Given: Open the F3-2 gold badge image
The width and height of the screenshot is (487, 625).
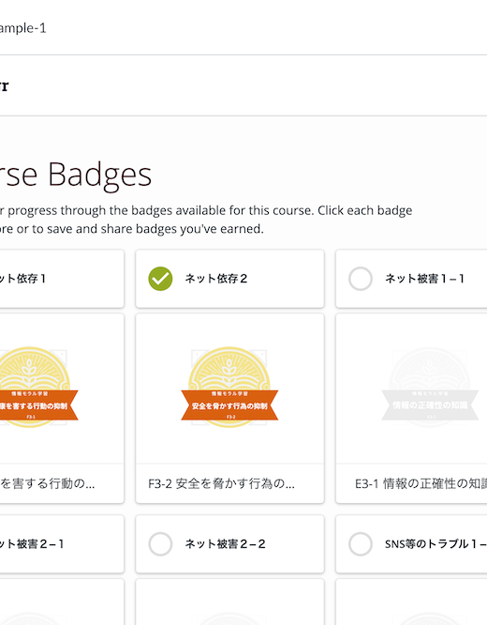Looking at the screenshot, I should tap(229, 387).
